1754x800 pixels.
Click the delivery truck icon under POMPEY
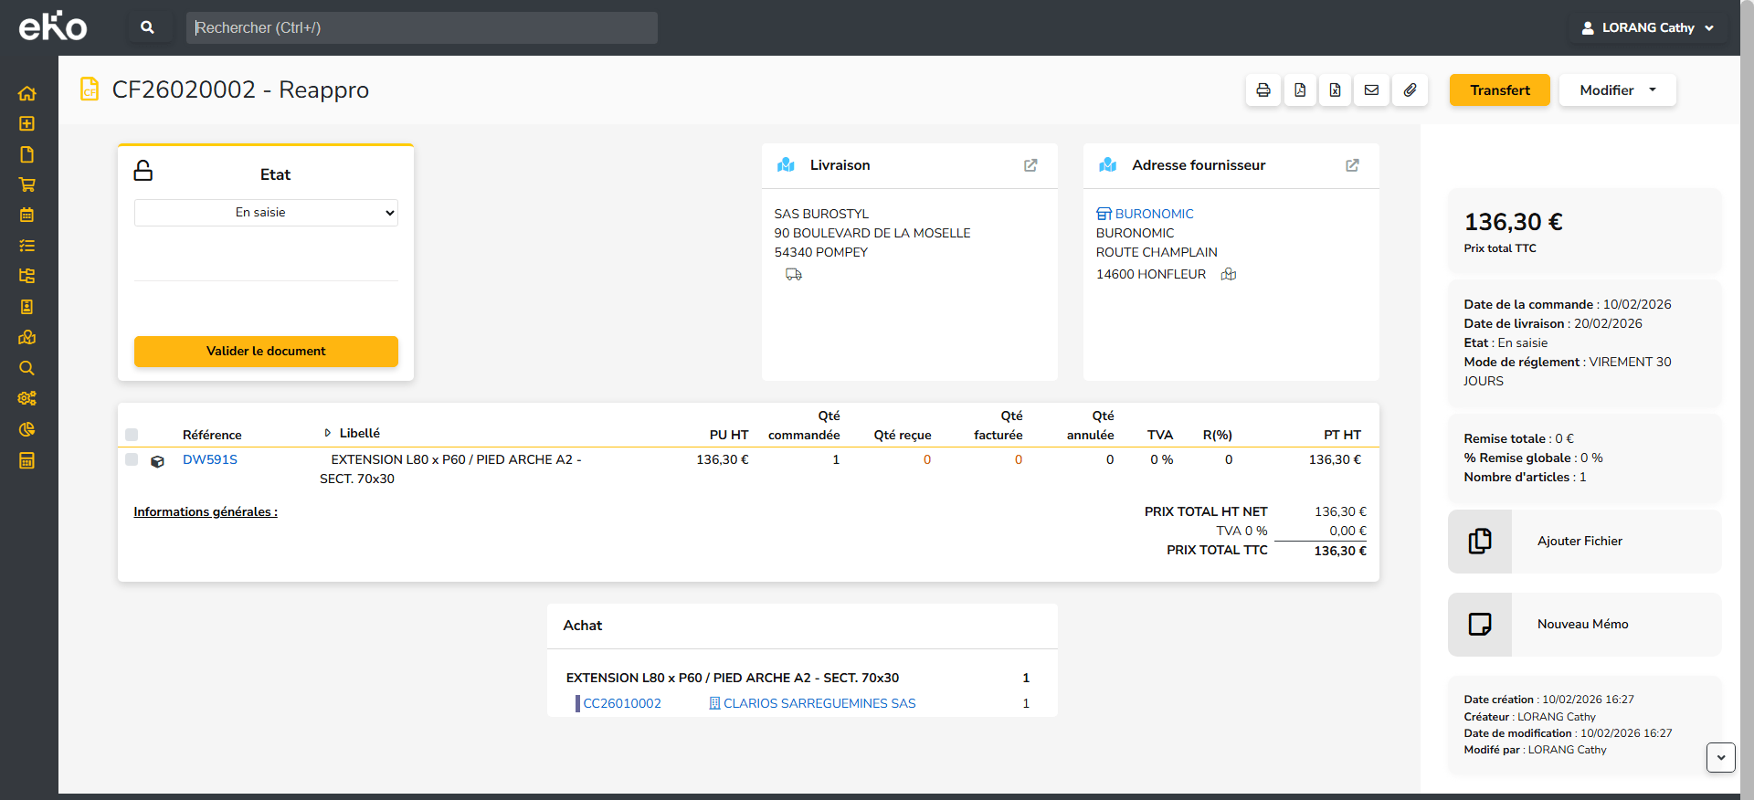[794, 274]
